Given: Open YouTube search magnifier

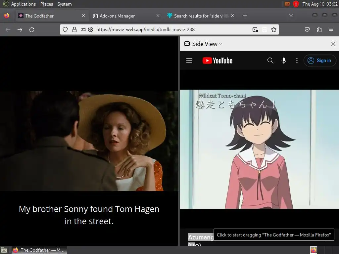Looking at the screenshot, I should (x=270, y=61).
